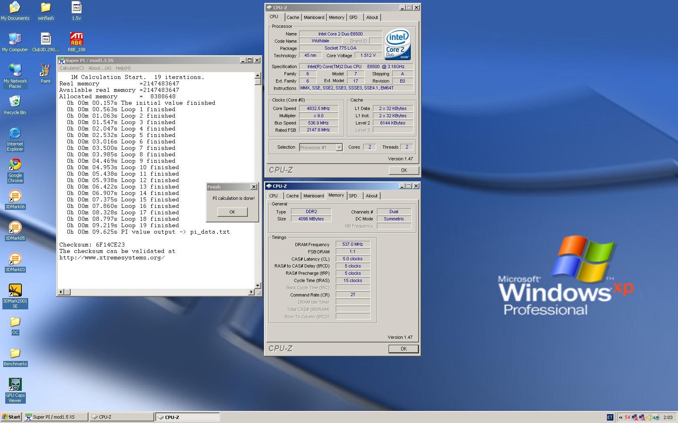This screenshot has height=423, width=678.
Task: Click OK in lower CPU-Z window
Action: point(404,349)
